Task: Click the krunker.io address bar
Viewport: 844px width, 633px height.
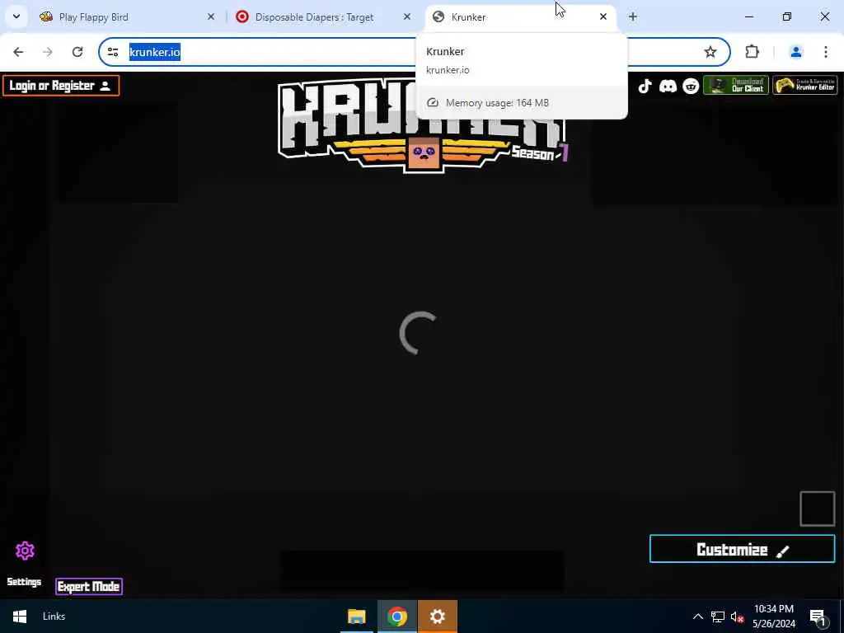Action: click(x=415, y=52)
